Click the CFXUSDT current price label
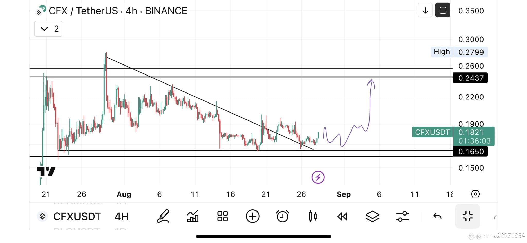Image resolution: width=527 pixels, height=243 pixels. 432,132
